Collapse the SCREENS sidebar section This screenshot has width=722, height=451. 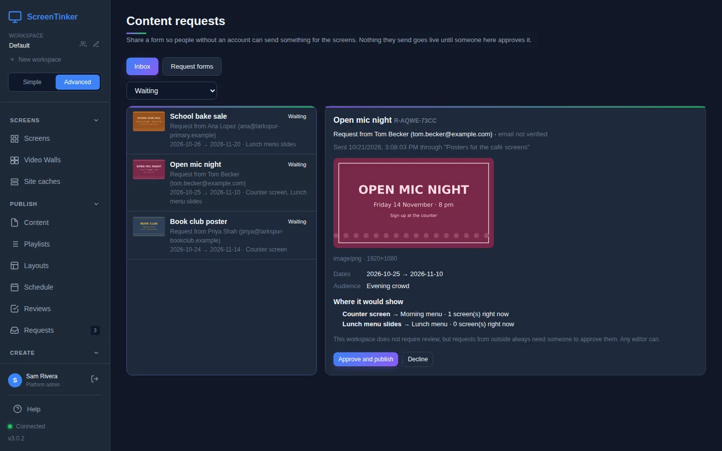pyautogui.click(x=55, y=120)
